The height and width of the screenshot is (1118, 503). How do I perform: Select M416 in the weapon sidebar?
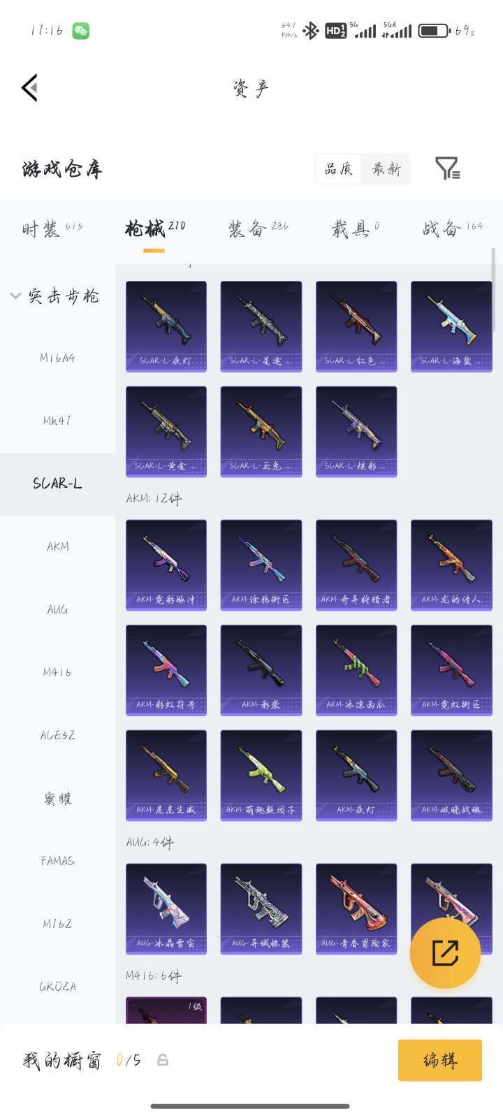pos(57,673)
